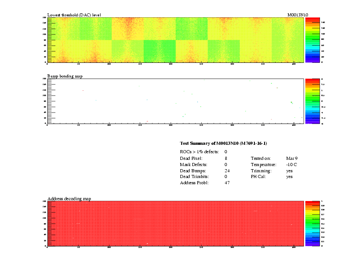Click the 'Temperature:' label
The height and width of the screenshot is (271, 351).
pyautogui.click(x=264, y=165)
